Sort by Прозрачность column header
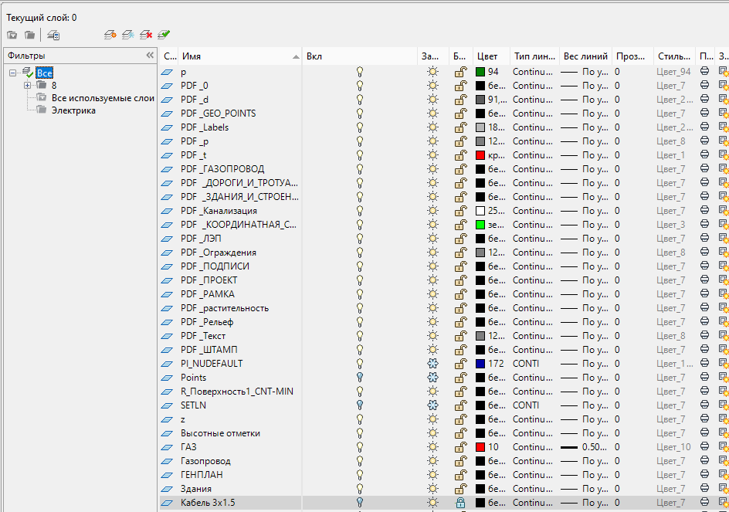This screenshot has height=512, width=729. coord(632,56)
